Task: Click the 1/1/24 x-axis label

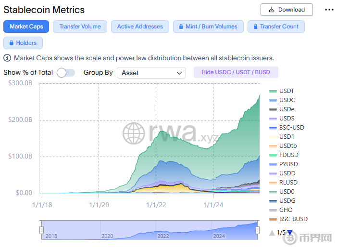Action: click(213, 205)
